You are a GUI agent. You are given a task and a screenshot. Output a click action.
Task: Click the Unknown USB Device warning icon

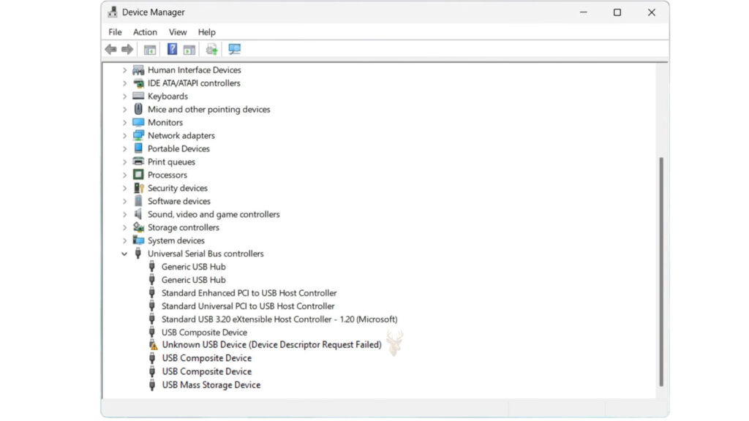[x=153, y=345]
